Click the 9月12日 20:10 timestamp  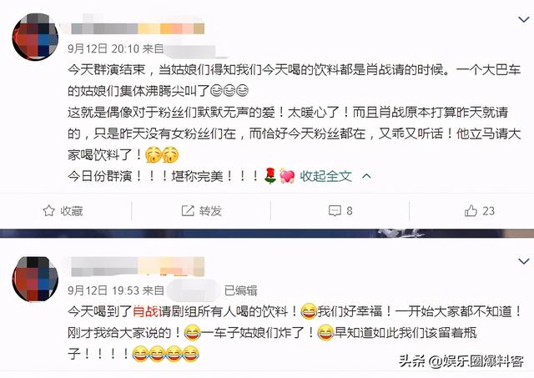[x=103, y=48]
